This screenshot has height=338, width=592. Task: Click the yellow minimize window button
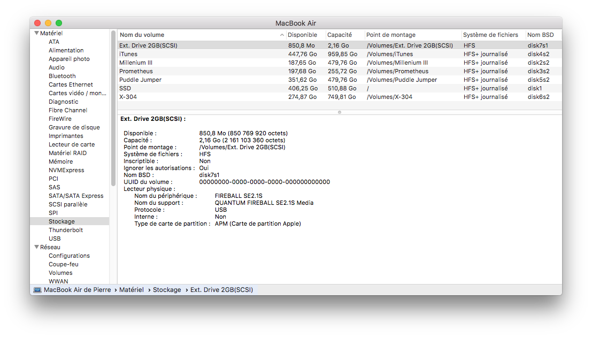(48, 23)
